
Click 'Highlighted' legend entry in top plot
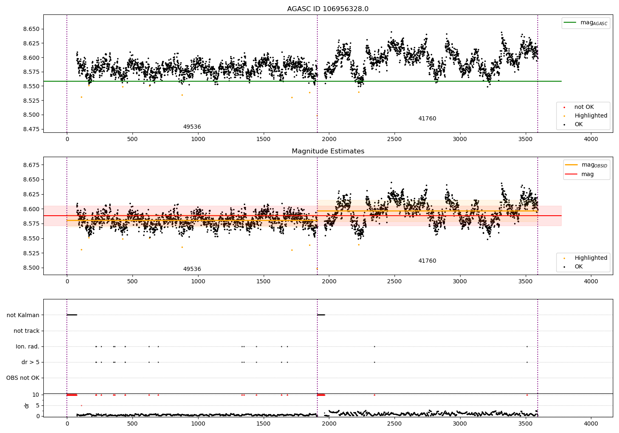coord(586,116)
